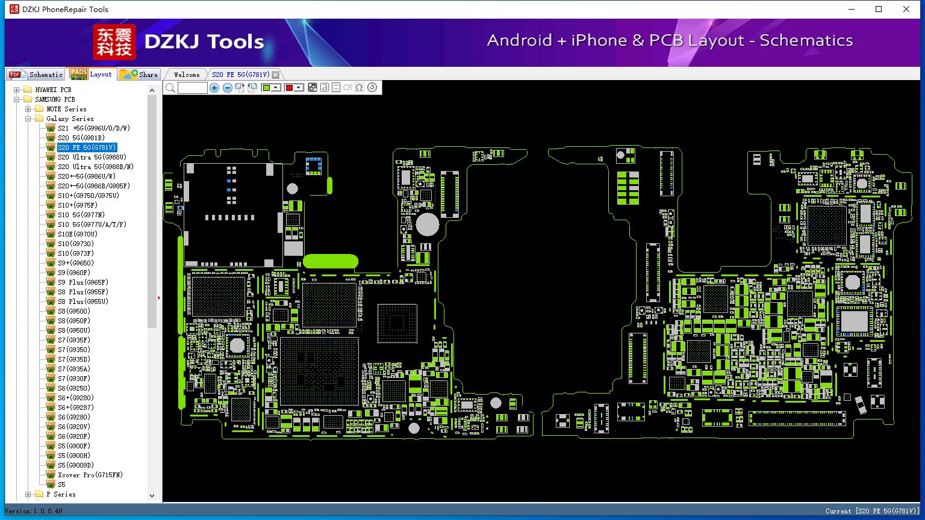The width and height of the screenshot is (925, 520).
Task: Select the SAMSUNG PCB folder label
Action: tap(55, 99)
